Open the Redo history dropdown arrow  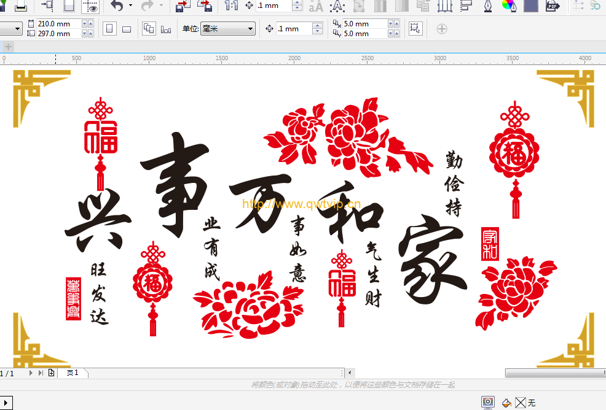pos(161,6)
